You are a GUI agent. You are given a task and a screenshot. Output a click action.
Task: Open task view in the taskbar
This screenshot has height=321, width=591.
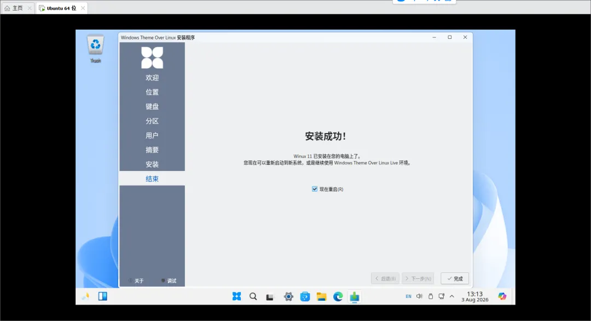(x=269, y=297)
